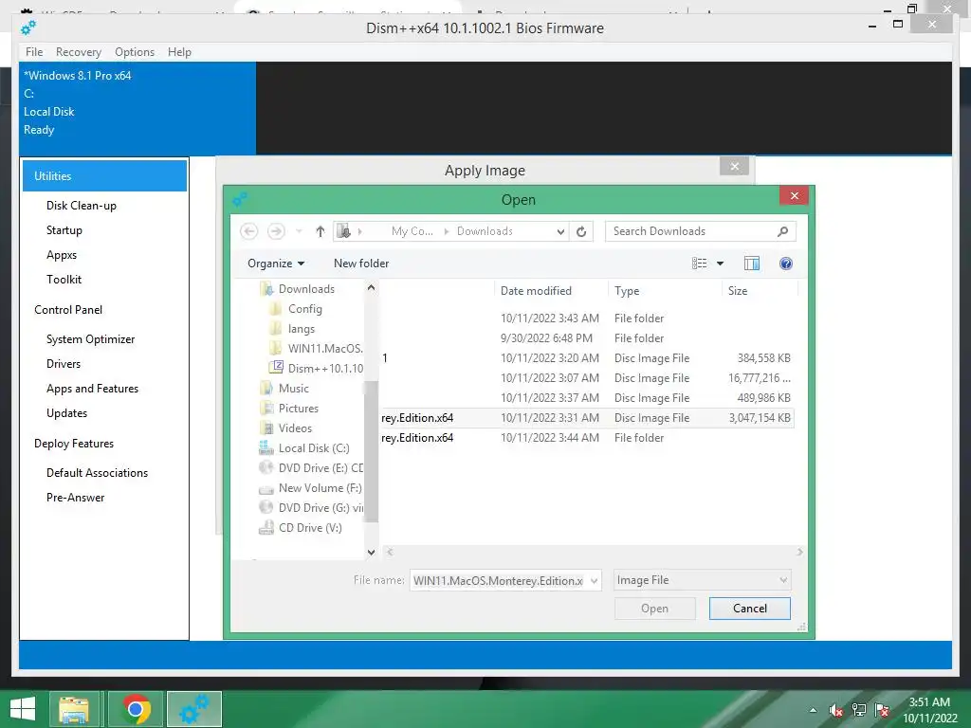Open File Explorer from taskbar
The image size is (971, 728).
click(x=74, y=709)
